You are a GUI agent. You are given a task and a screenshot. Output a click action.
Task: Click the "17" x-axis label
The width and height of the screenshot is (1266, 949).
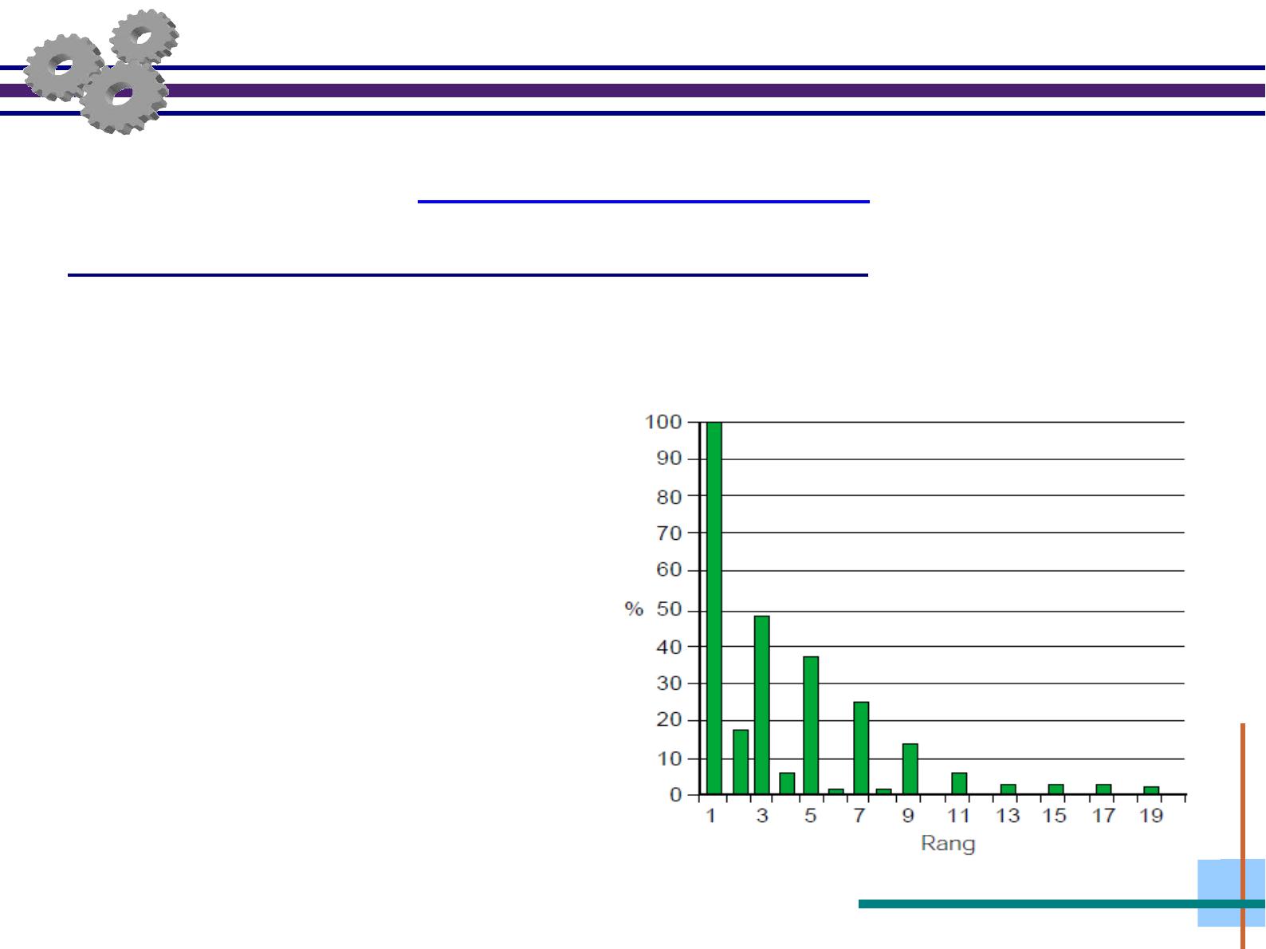(1103, 816)
